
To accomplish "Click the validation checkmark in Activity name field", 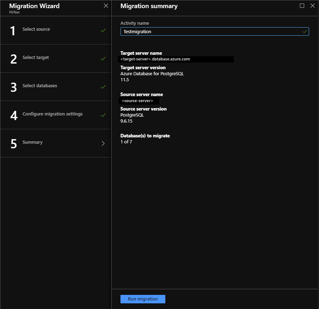I will pyautogui.click(x=305, y=31).
